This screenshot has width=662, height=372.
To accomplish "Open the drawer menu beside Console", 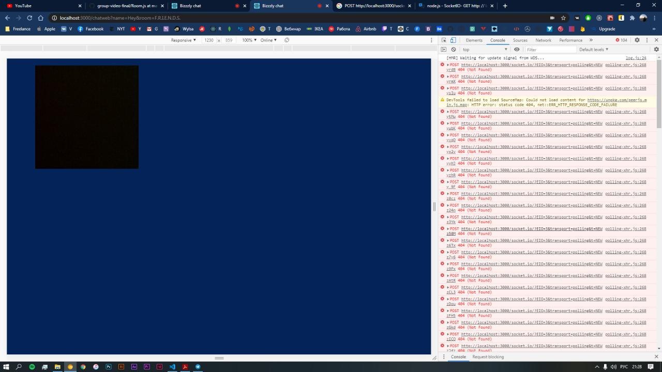I will (x=444, y=357).
